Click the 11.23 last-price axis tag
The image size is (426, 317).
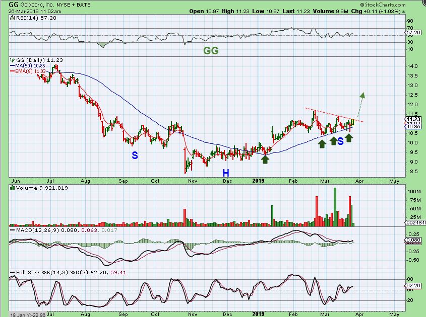pyautogui.click(x=413, y=119)
